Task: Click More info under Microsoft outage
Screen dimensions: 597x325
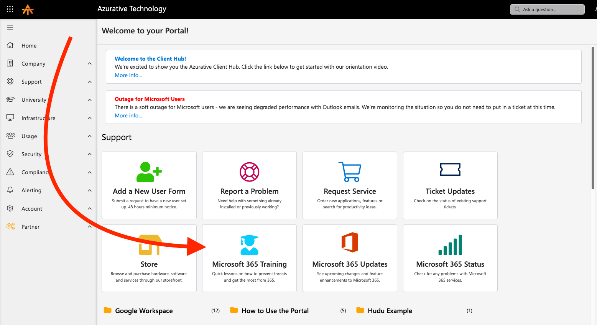Action: 128,115
